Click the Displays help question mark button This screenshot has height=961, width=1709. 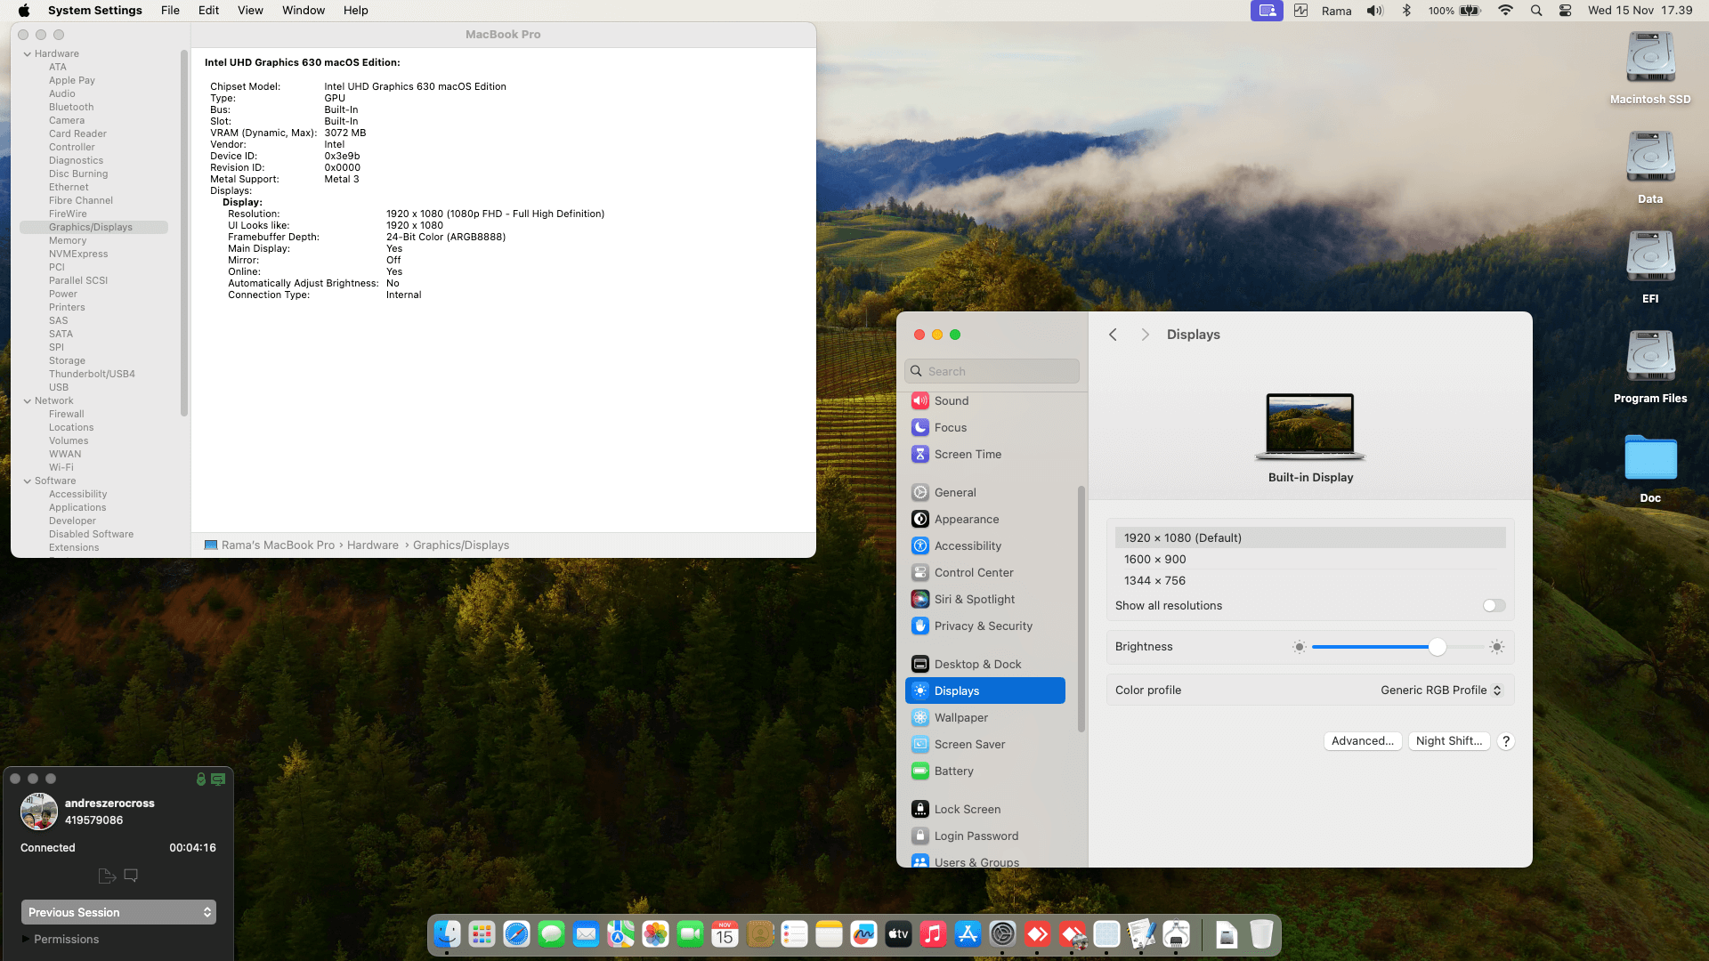pos(1506,741)
